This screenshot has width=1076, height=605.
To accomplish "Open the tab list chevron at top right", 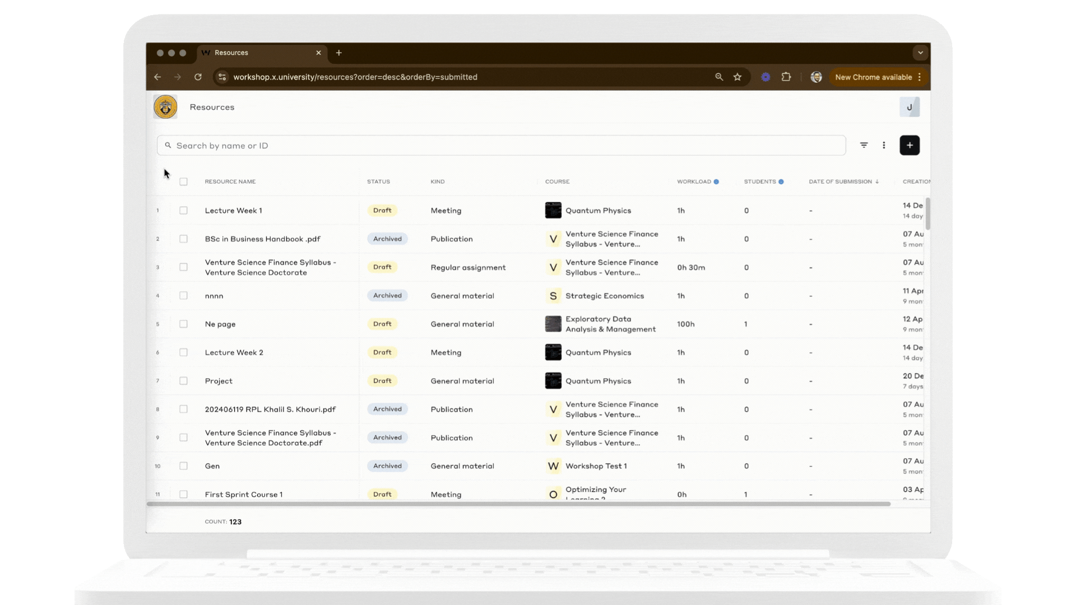I will tap(920, 52).
